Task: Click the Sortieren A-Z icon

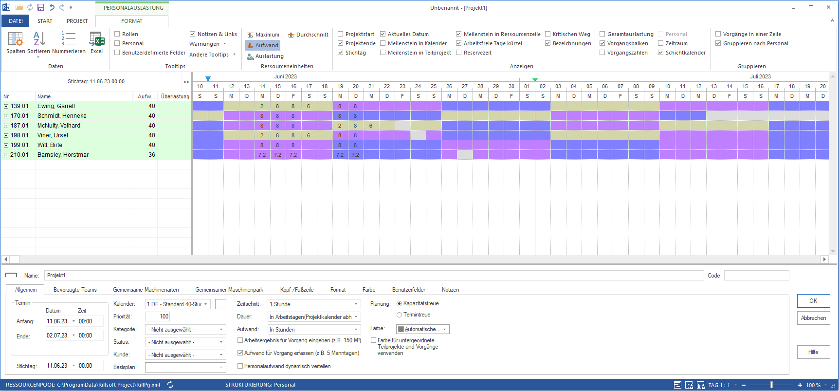Action: 39,39
